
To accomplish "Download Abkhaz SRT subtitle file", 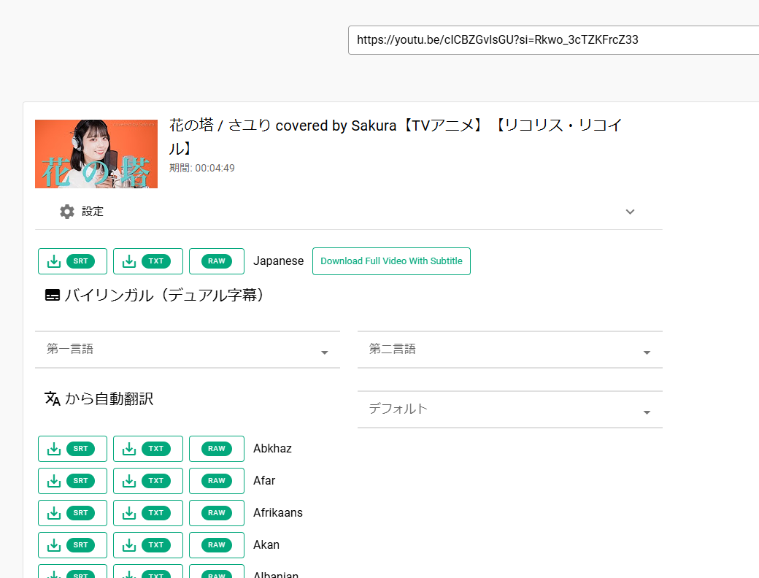I will point(72,449).
